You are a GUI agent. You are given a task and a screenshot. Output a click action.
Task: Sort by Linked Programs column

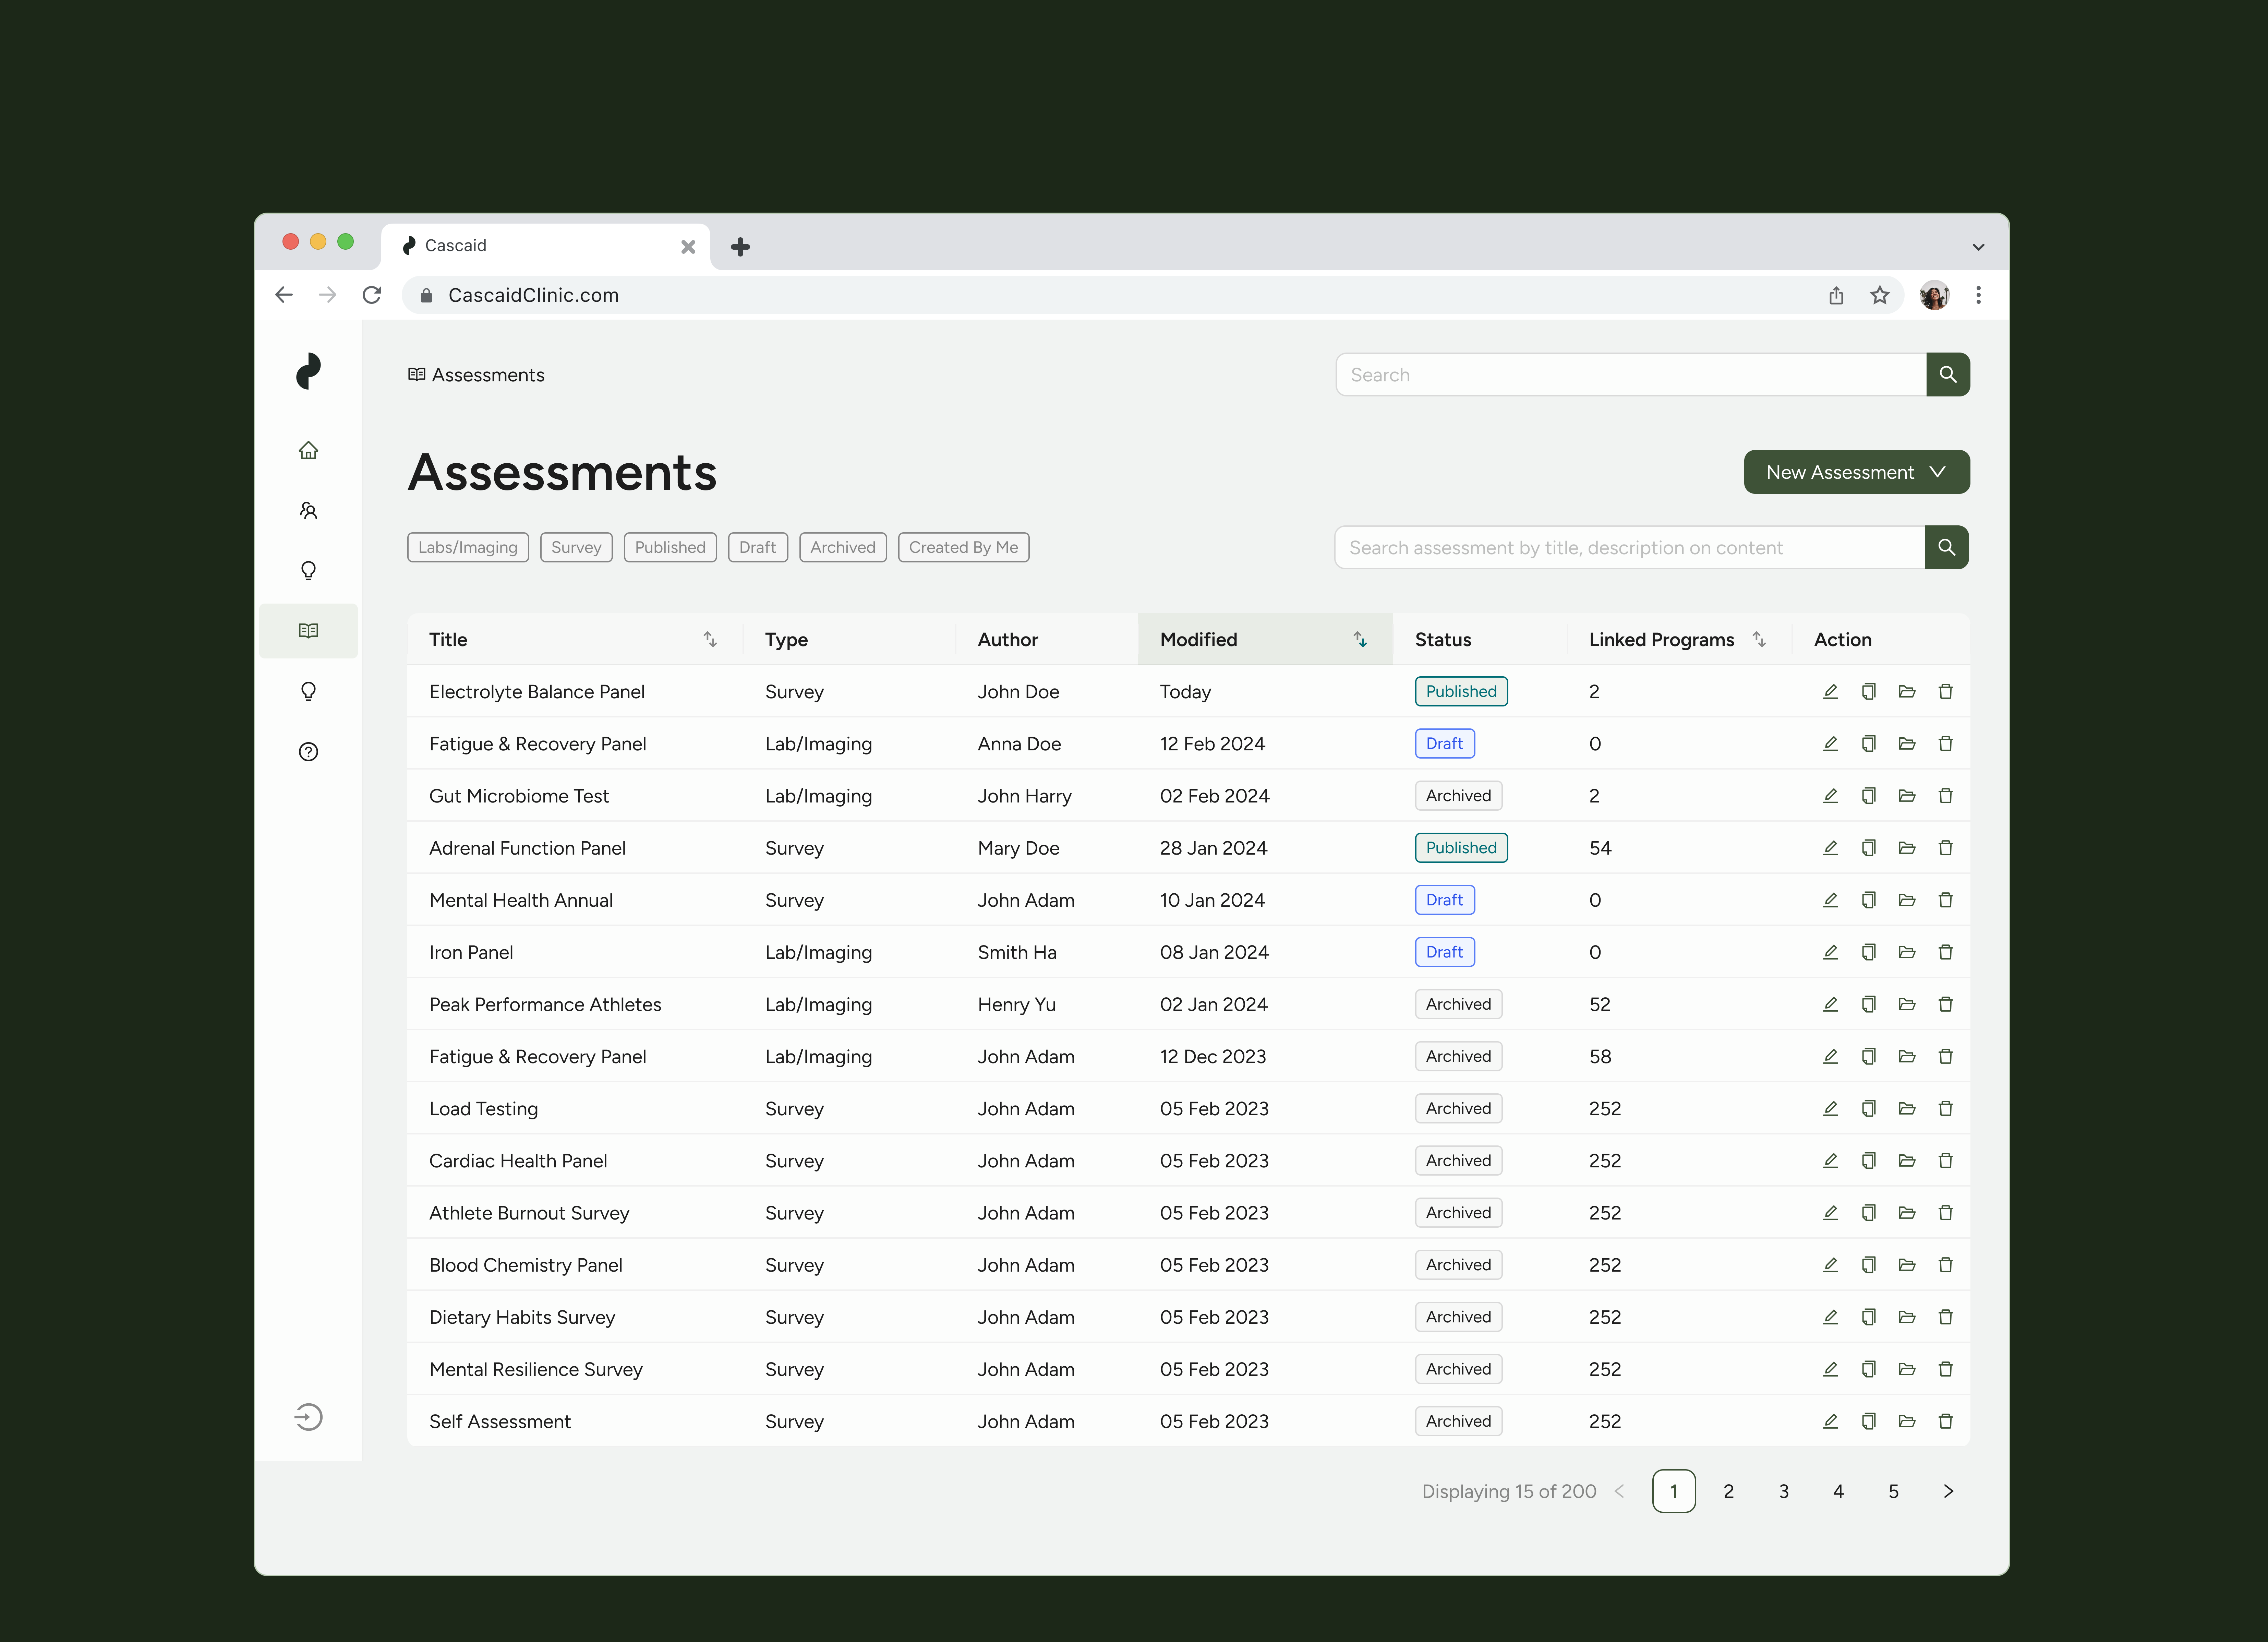point(1759,639)
